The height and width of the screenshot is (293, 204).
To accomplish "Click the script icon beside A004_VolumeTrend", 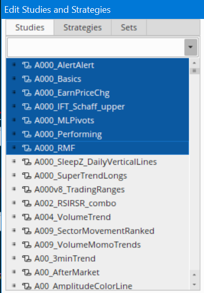I will coord(27,217).
